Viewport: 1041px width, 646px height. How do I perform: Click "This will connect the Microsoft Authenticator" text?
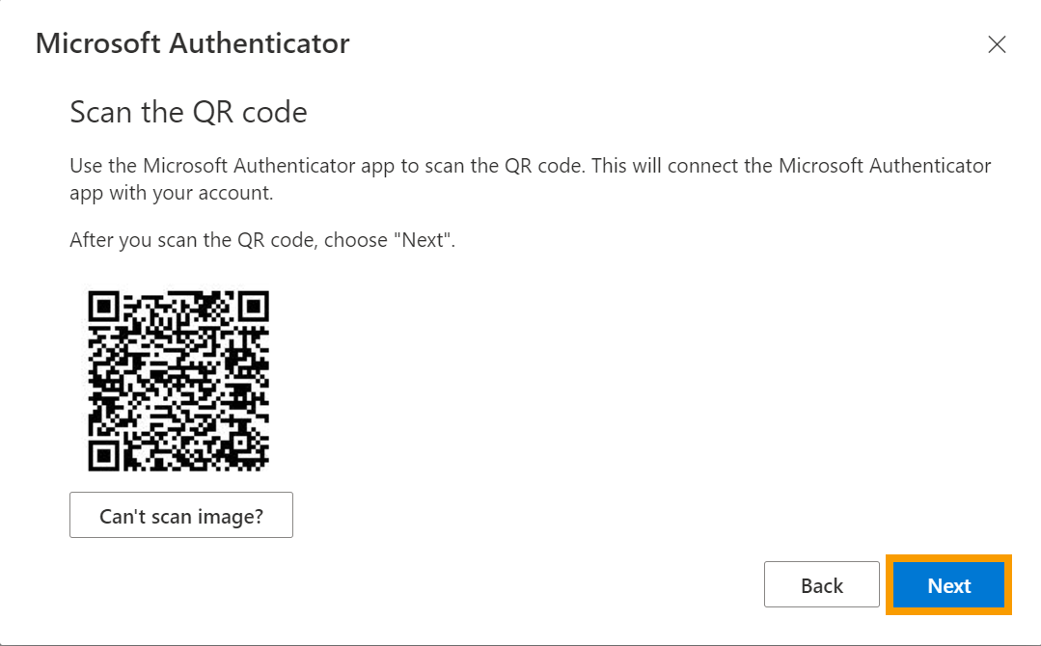click(x=791, y=166)
